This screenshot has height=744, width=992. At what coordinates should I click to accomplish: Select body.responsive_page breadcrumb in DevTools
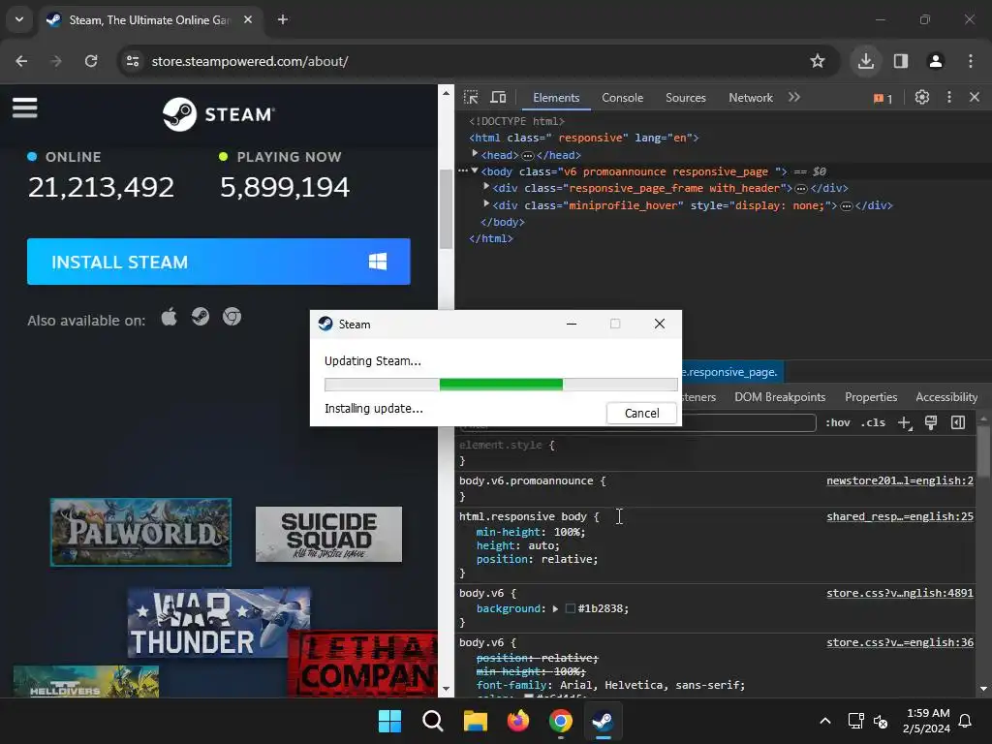732,372
